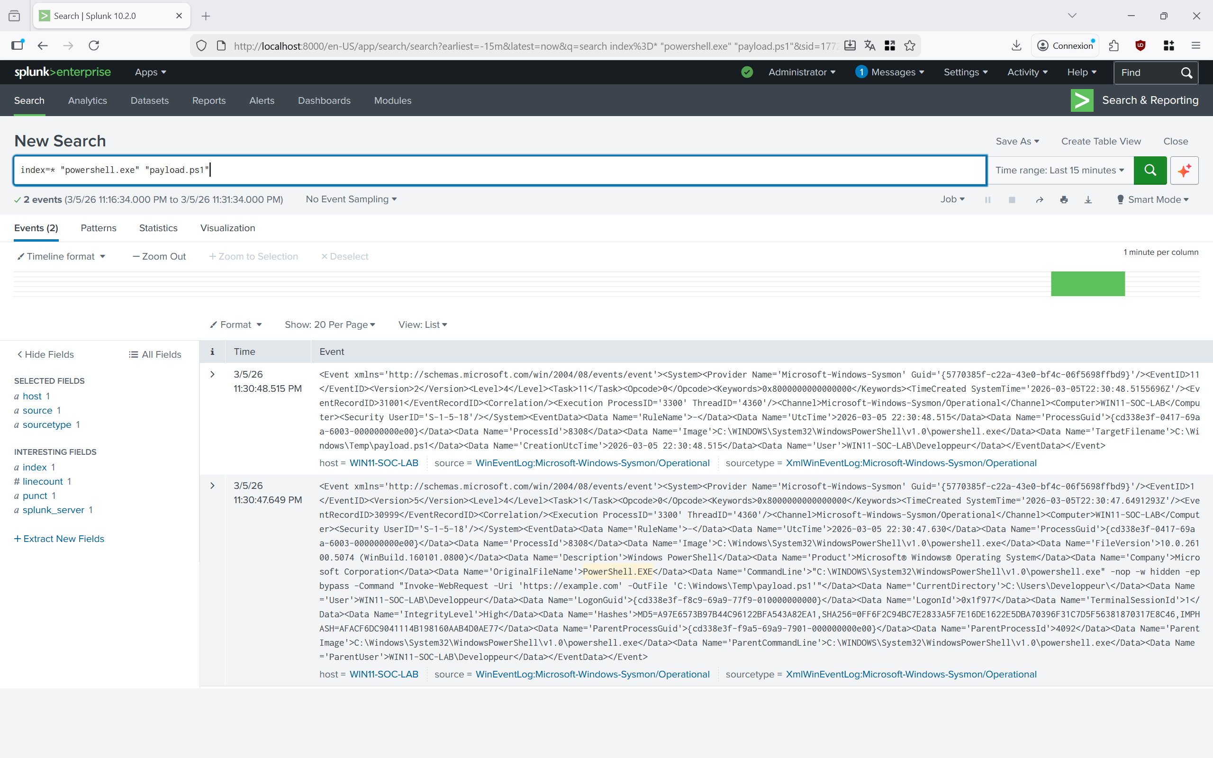Click the Splunk enterprise logo

(x=63, y=72)
